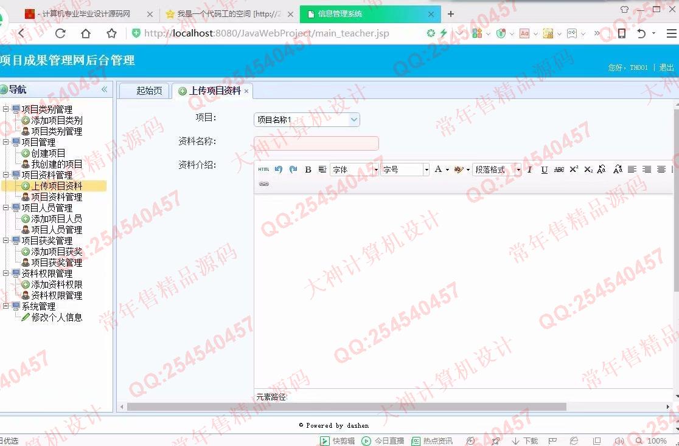Click the text highlight color icon
This screenshot has width=679, height=446.
point(459,170)
